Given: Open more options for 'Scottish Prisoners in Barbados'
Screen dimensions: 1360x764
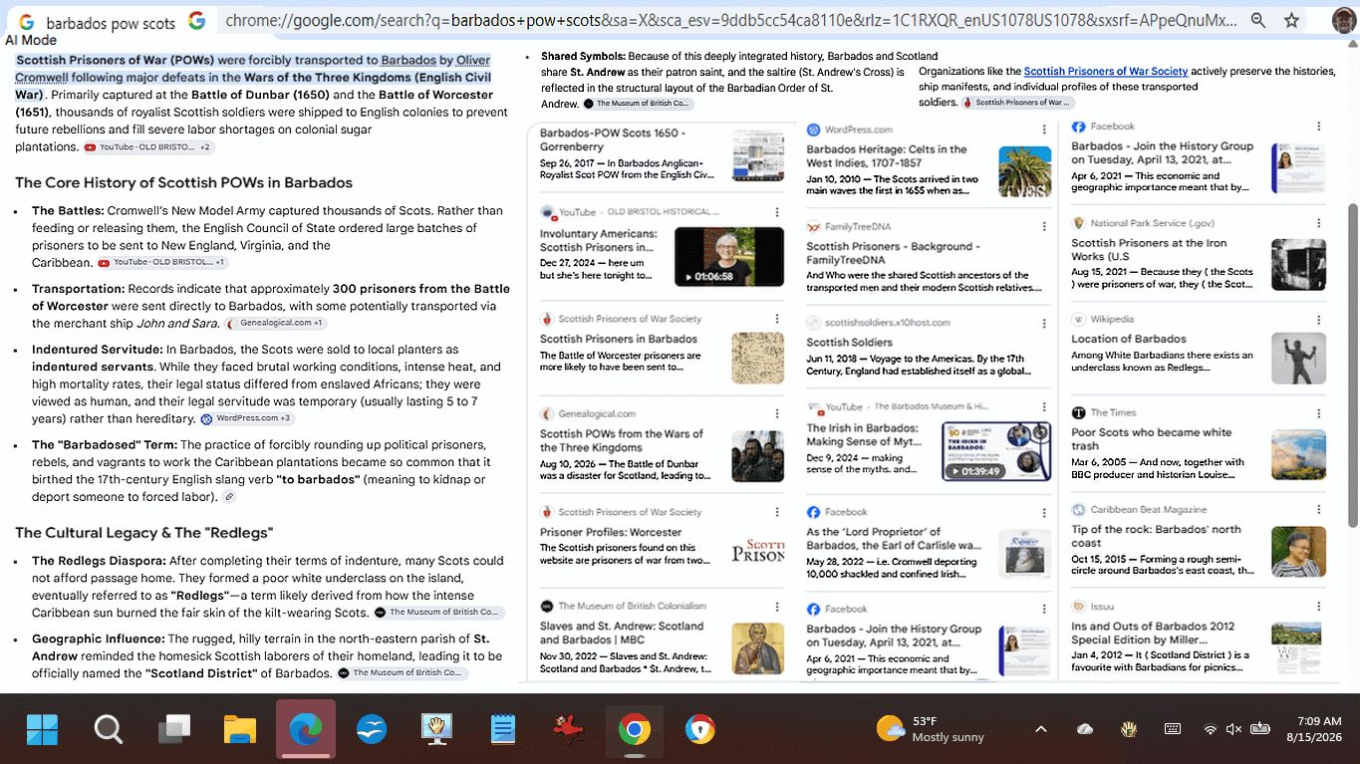Looking at the screenshot, I should click(778, 319).
